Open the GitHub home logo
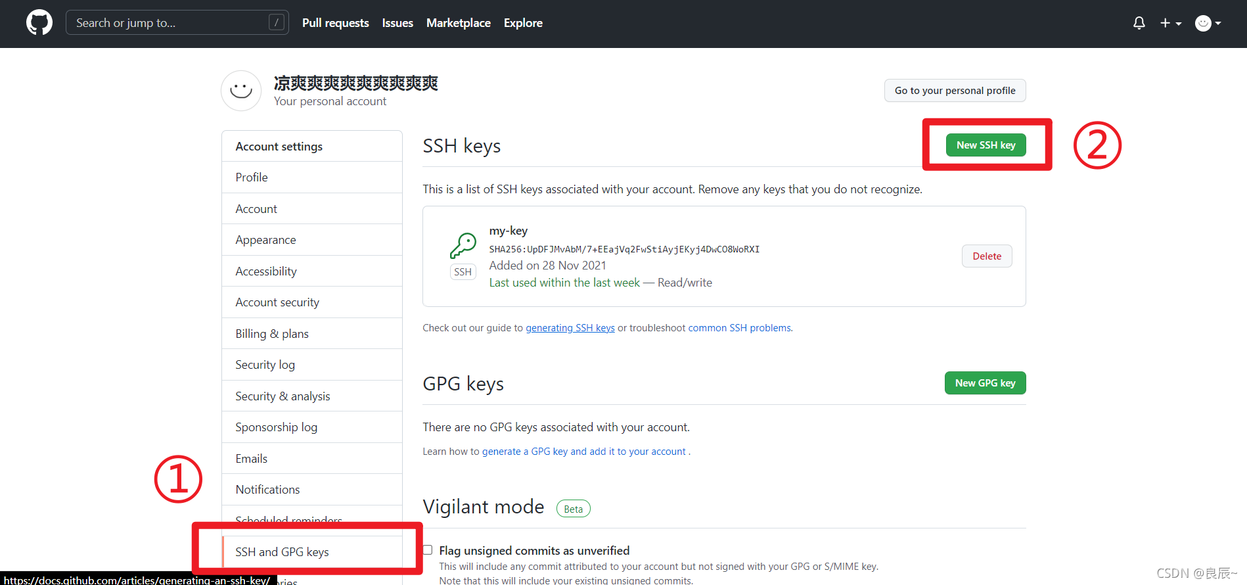The width and height of the screenshot is (1247, 585). 39,23
